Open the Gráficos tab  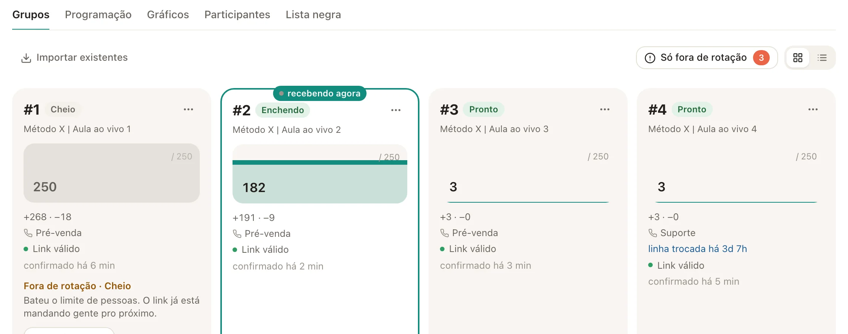pyautogui.click(x=168, y=14)
